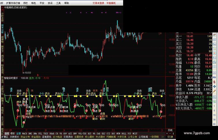The width and height of the screenshot is (218, 140).
Task: Select the CCI indicator
Action: [x=108, y=134]
